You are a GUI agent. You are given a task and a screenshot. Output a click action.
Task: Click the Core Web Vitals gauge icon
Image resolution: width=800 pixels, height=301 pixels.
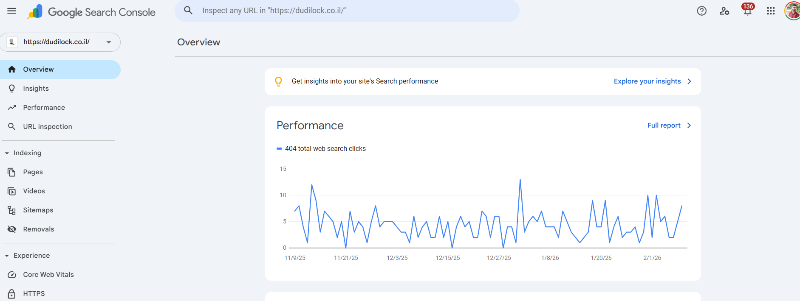coord(12,275)
